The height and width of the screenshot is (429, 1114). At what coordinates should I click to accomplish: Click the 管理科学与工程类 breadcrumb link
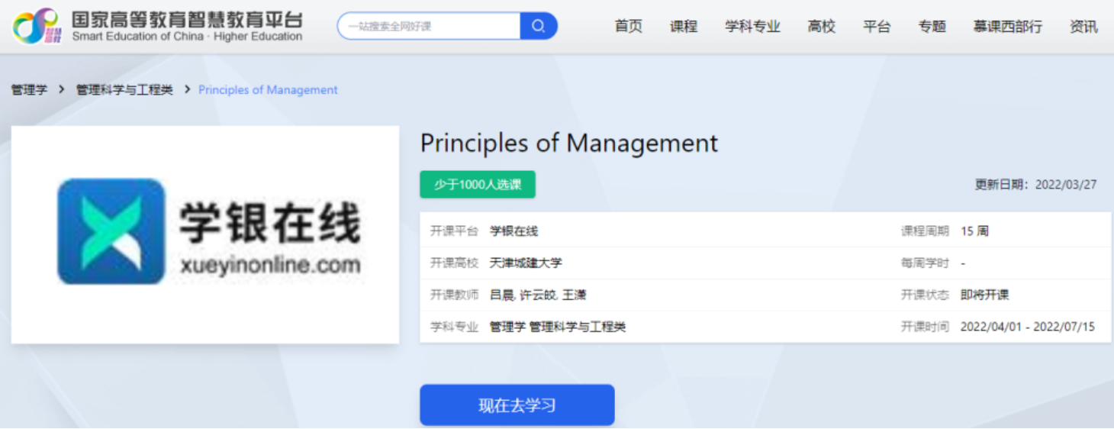124,90
